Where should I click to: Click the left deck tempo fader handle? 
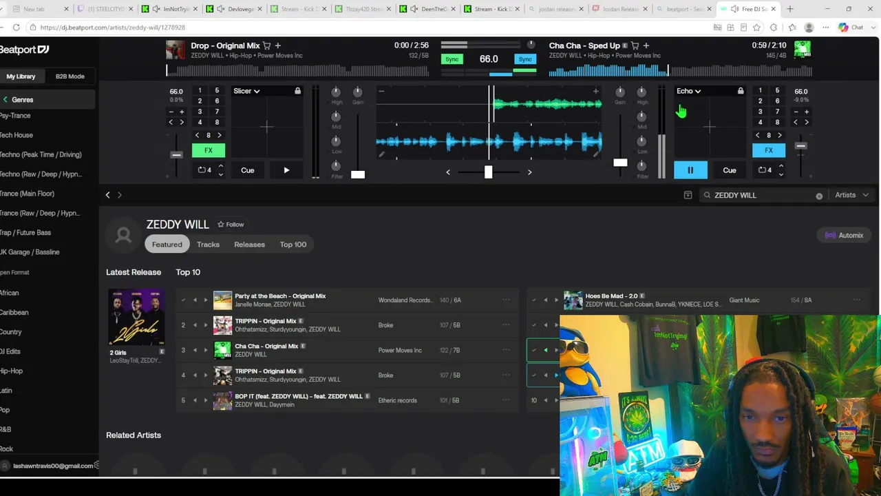[x=176, y=155]
